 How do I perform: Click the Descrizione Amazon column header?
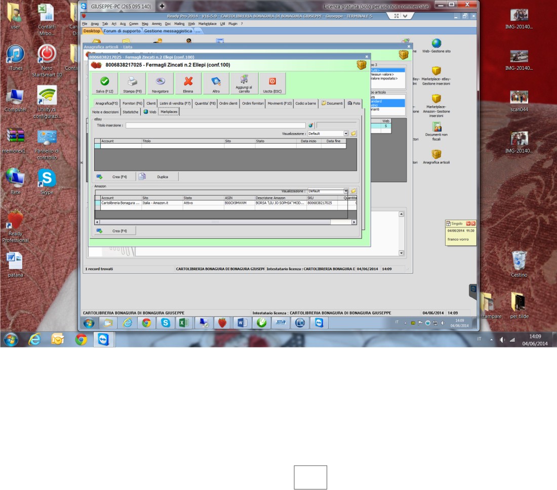tap(281, 198)
